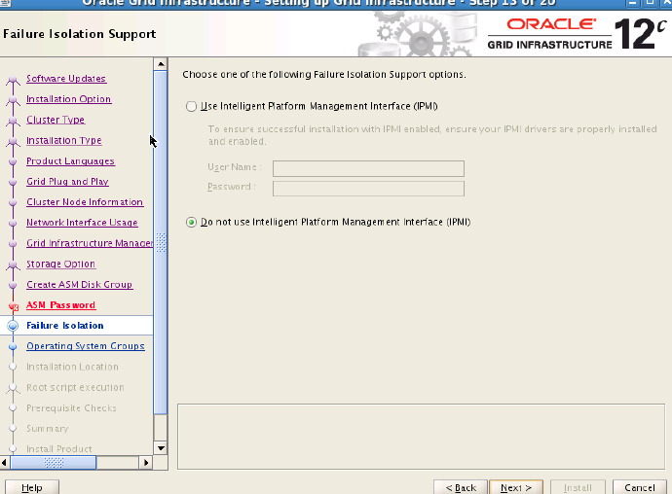Click the greyed Root script execution step
Image resolution: width=672 pixels, height=494 pixels.
[x=75, y=387]
